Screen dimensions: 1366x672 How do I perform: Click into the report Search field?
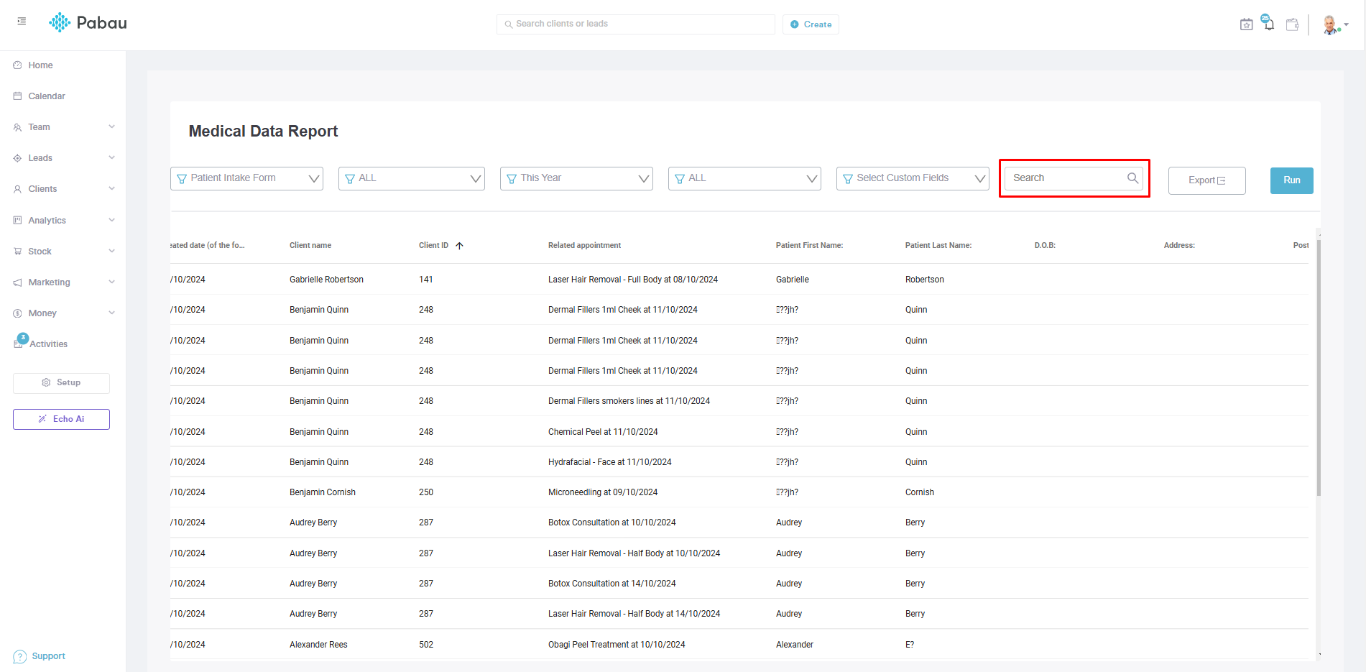[x=1074, y=178]
